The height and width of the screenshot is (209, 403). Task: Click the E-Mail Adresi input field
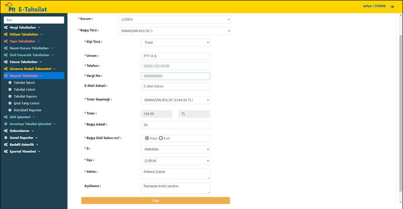point(175,86)
